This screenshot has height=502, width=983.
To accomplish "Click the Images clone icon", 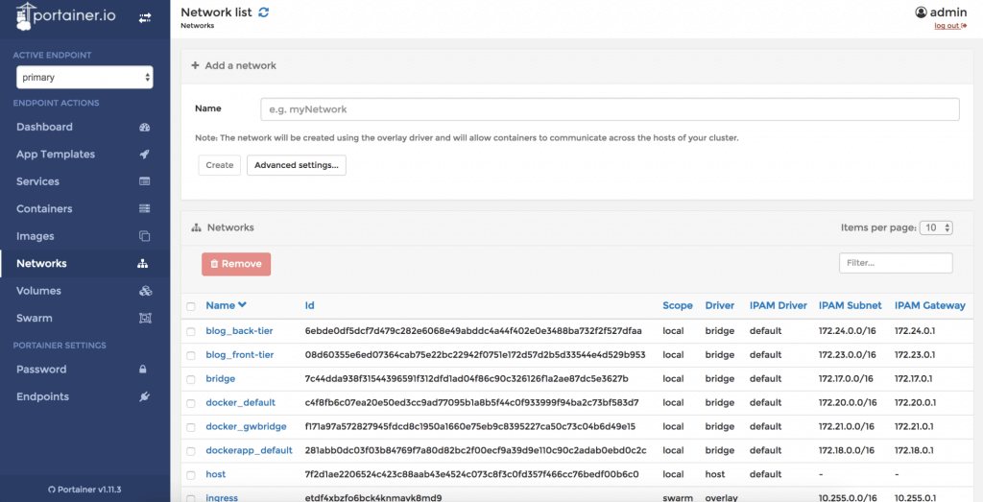I will [145, 236].
